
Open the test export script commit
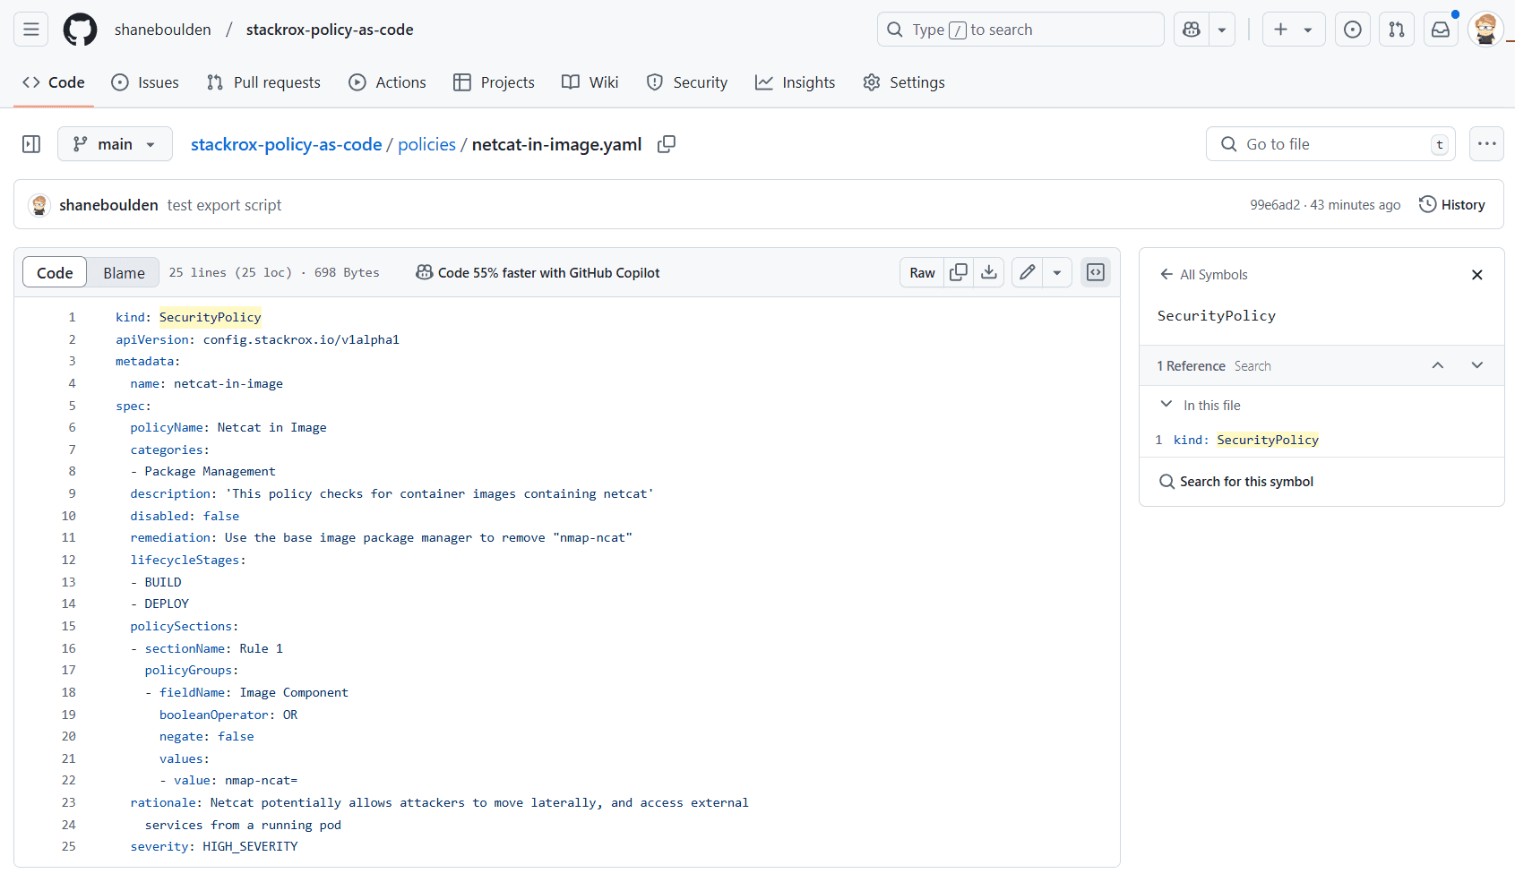225,205
